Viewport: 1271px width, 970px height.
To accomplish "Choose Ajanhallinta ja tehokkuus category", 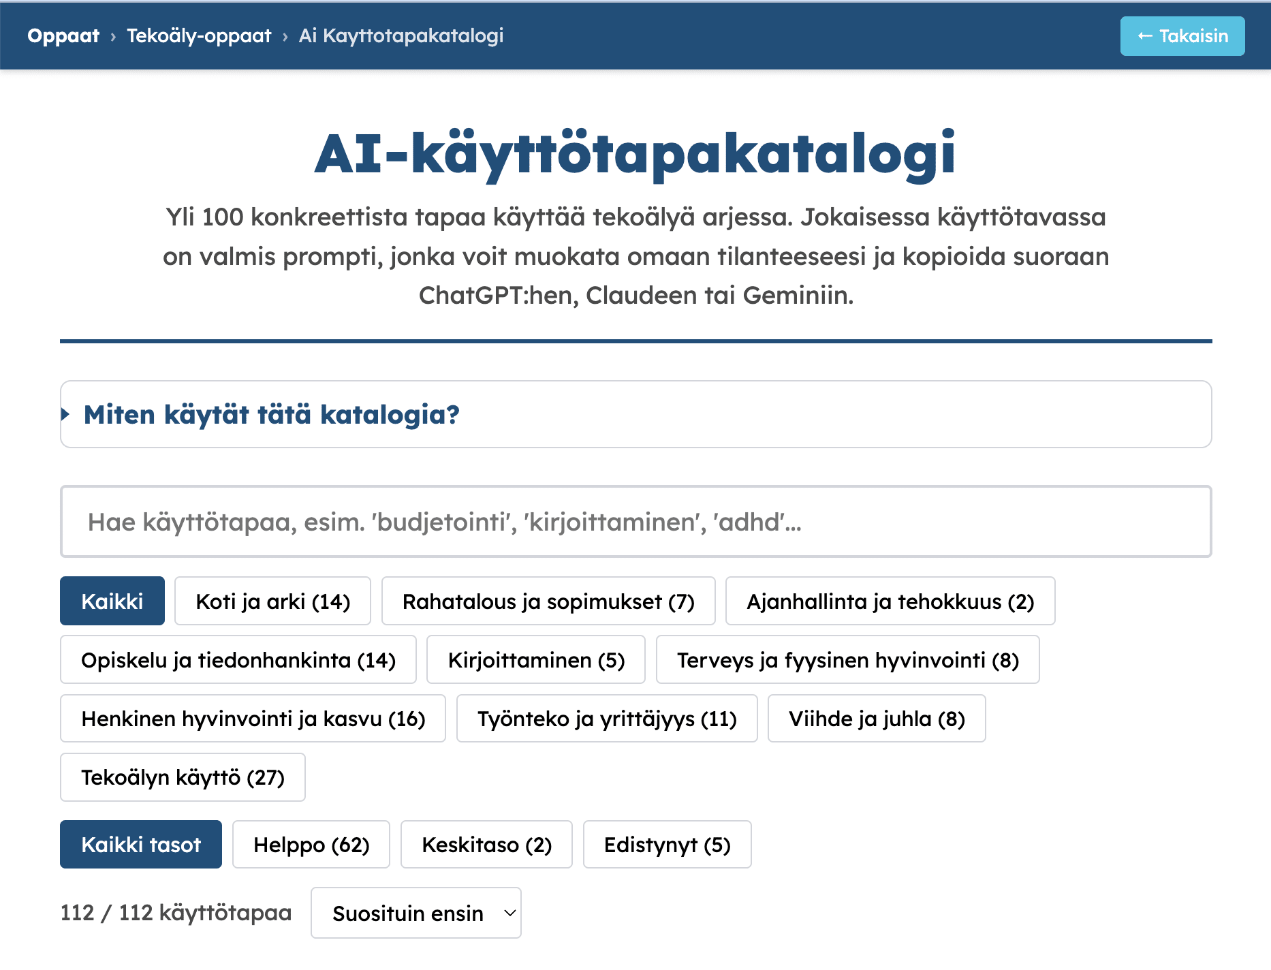I will 890,601.
